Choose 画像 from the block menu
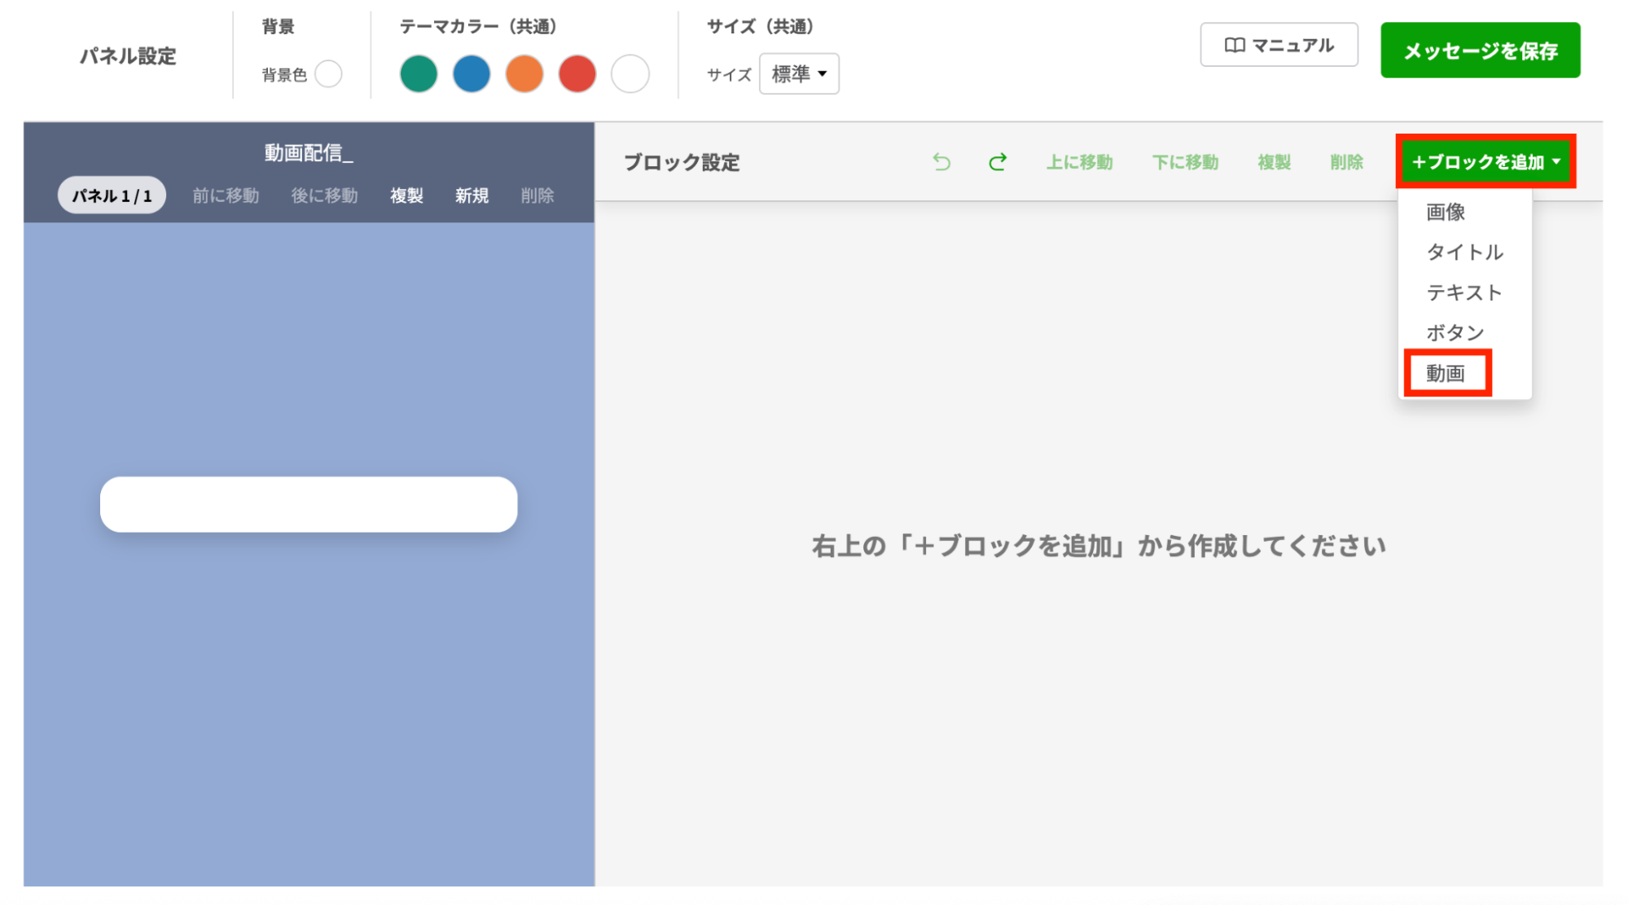 1446,213
